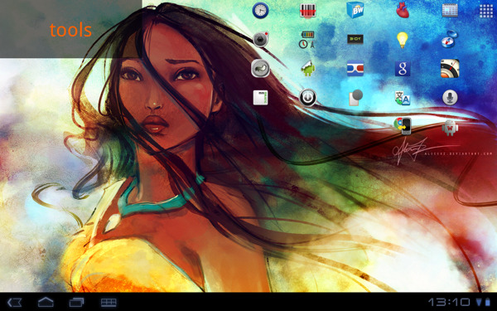The image size is (497, 311).
Task: Open Chrome to Phone app icon
Action: tap(403, 126)
